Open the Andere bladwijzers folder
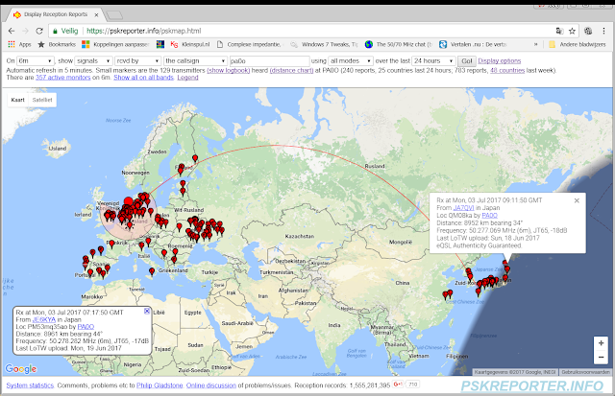 tap(578, 45)
